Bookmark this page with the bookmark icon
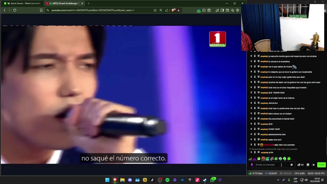Image resolution: width=327 pixels, height=184 pixels. coord(41,10)
